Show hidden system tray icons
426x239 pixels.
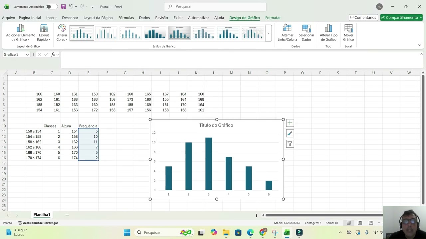coord(340,232)
